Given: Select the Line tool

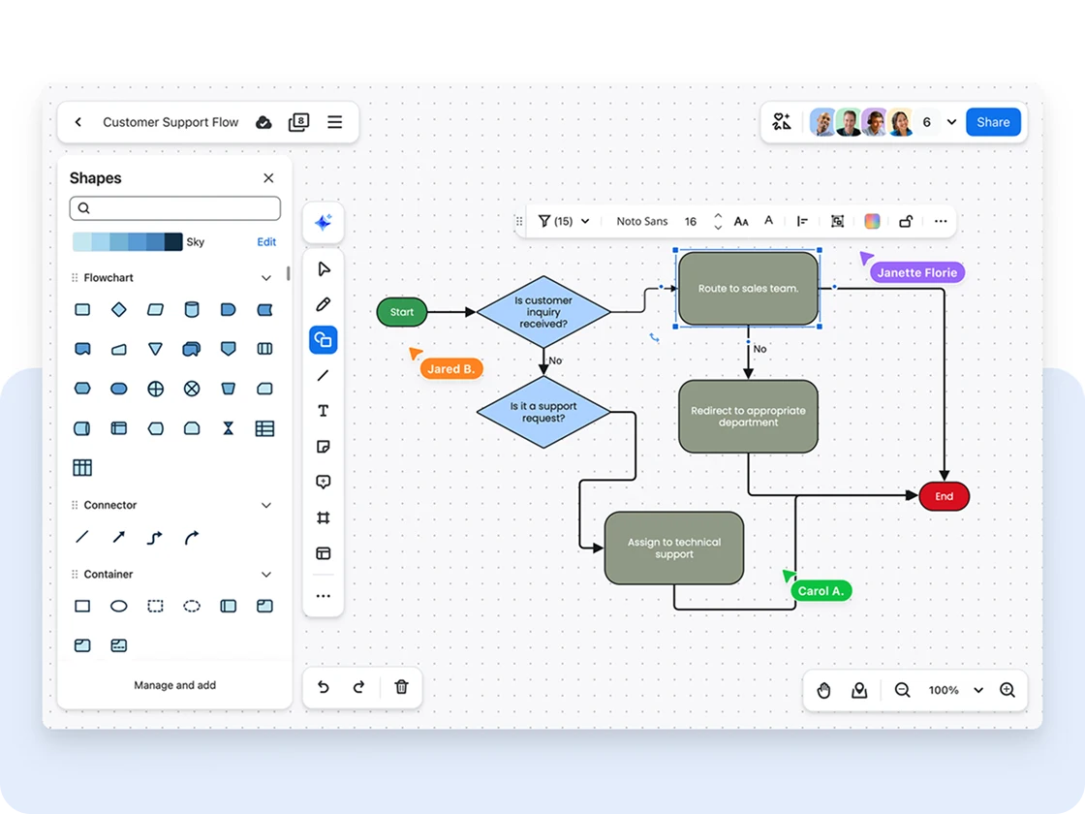Looking at the screenshot, I should click(323, 375).
